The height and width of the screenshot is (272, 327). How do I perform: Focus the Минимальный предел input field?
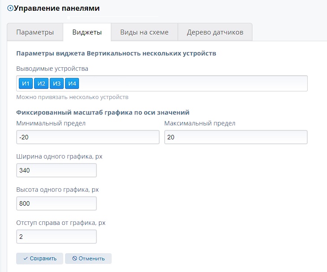click(x=87, y=137)
